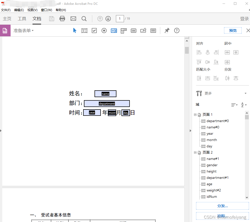Select the radio button field tool

click(104, 30)
